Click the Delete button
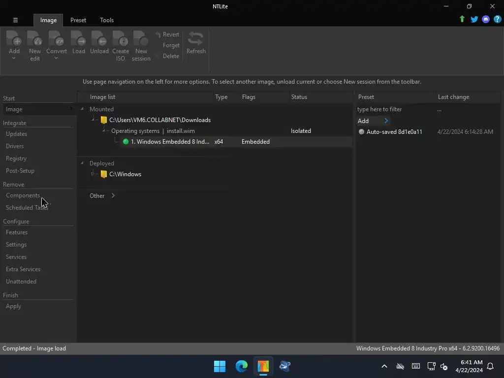The image size is (504, 378). (171, 56)
